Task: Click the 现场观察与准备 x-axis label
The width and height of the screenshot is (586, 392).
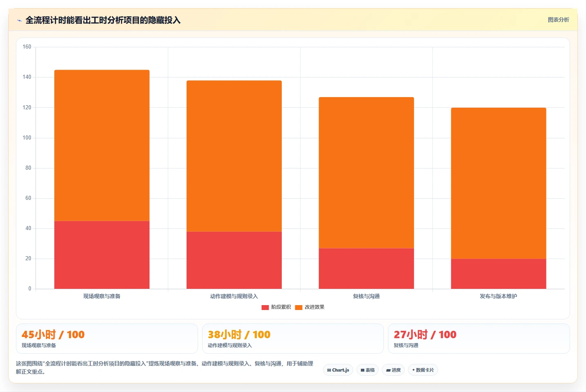Action: pos(102,296)
